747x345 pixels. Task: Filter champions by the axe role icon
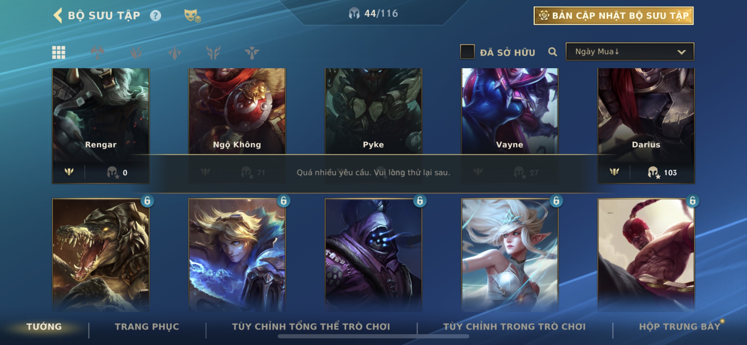pos(98,52)
